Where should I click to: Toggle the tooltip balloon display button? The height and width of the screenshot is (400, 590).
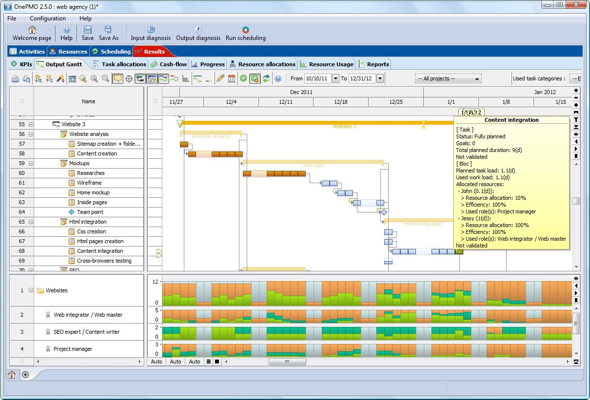pos(118,78)
